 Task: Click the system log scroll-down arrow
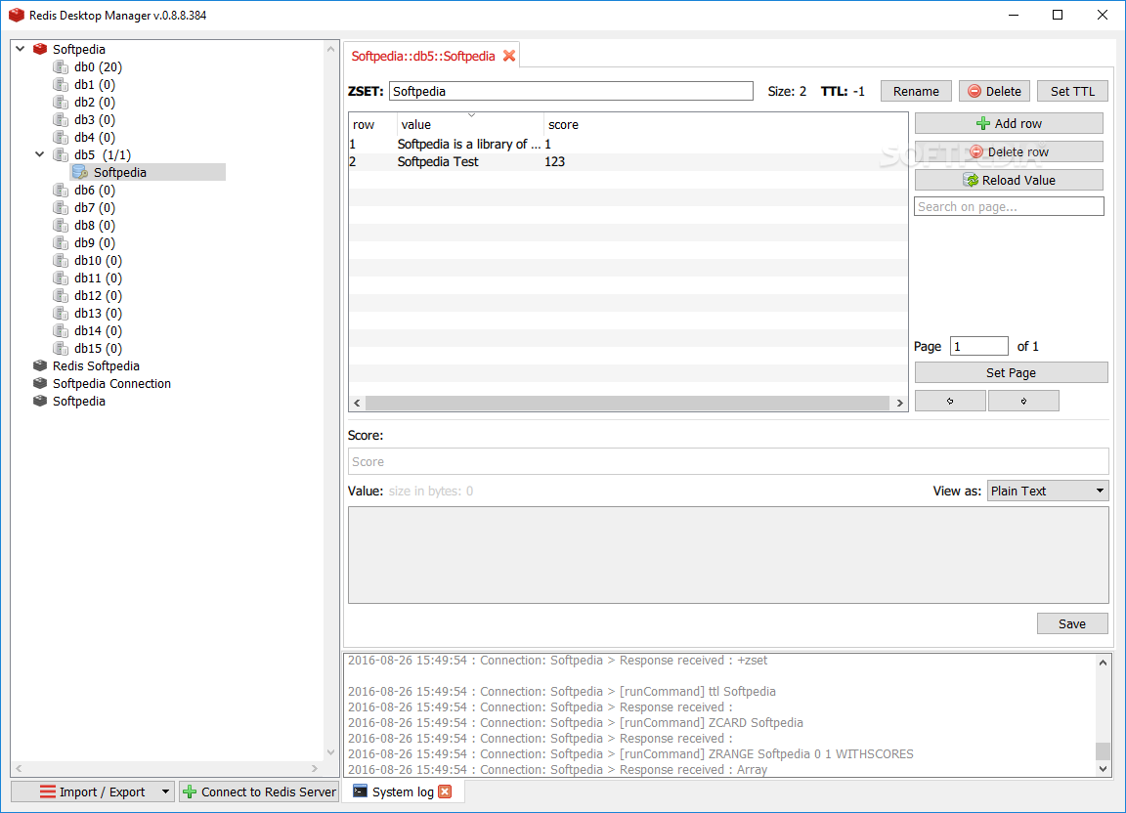click(x=1103, y=768)
